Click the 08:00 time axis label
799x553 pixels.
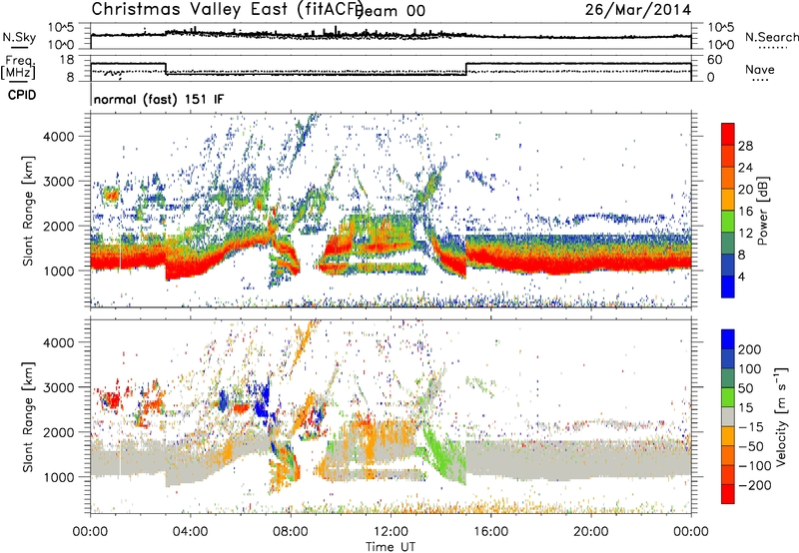click(291, 532)
